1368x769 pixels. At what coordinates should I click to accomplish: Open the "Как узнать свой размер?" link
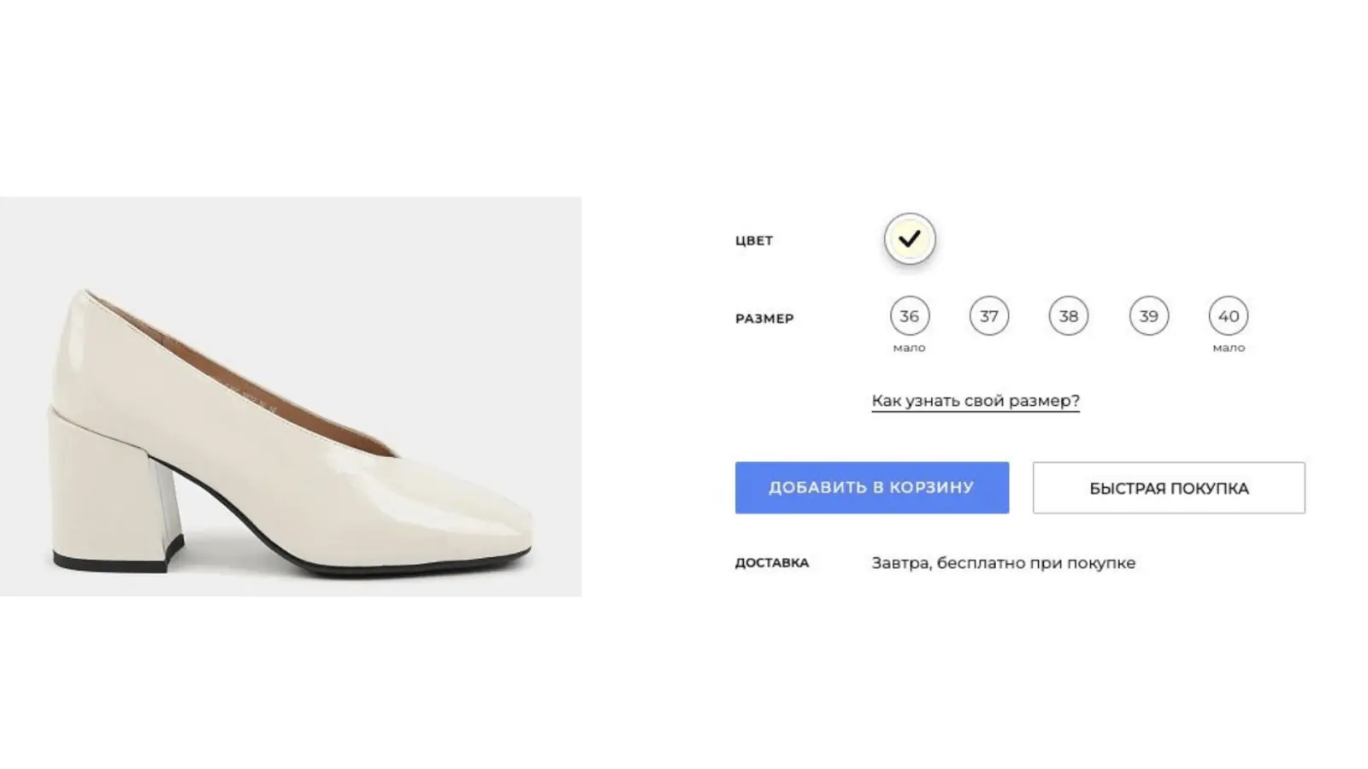click(x=976, y=401)
